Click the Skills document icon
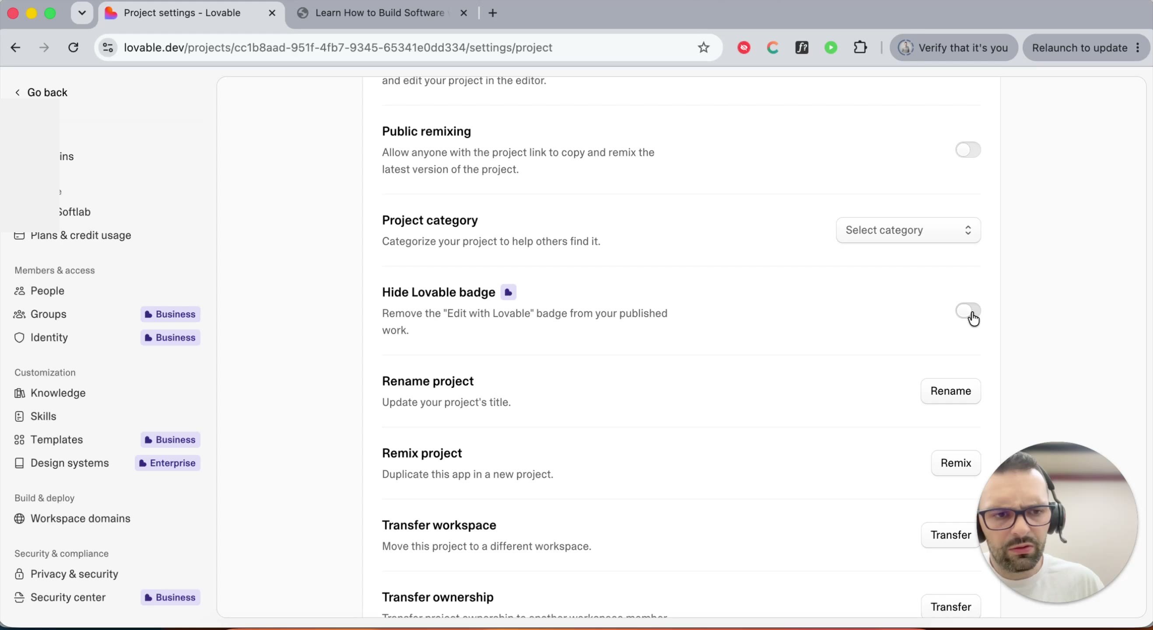 19,416
